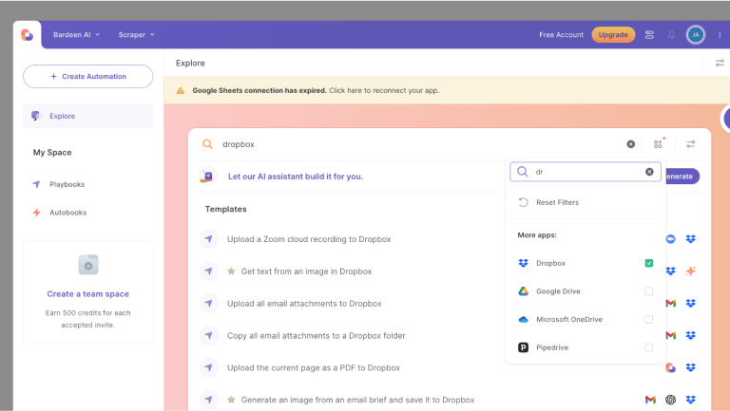Expand the Scraper dropdown
Image resolution: width=730 pixels, height=411 pixels.
tap(136, 35)
